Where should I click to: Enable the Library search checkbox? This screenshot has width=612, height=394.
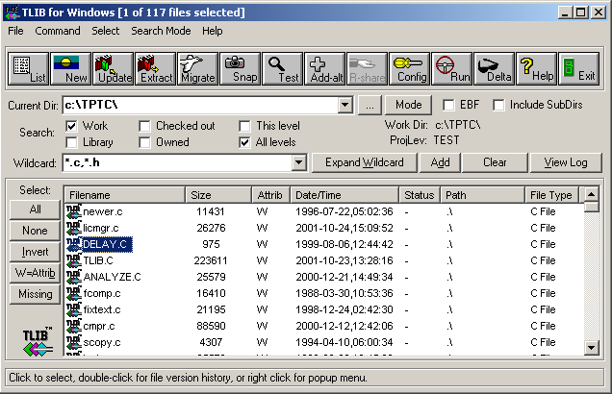pos(71,142)
